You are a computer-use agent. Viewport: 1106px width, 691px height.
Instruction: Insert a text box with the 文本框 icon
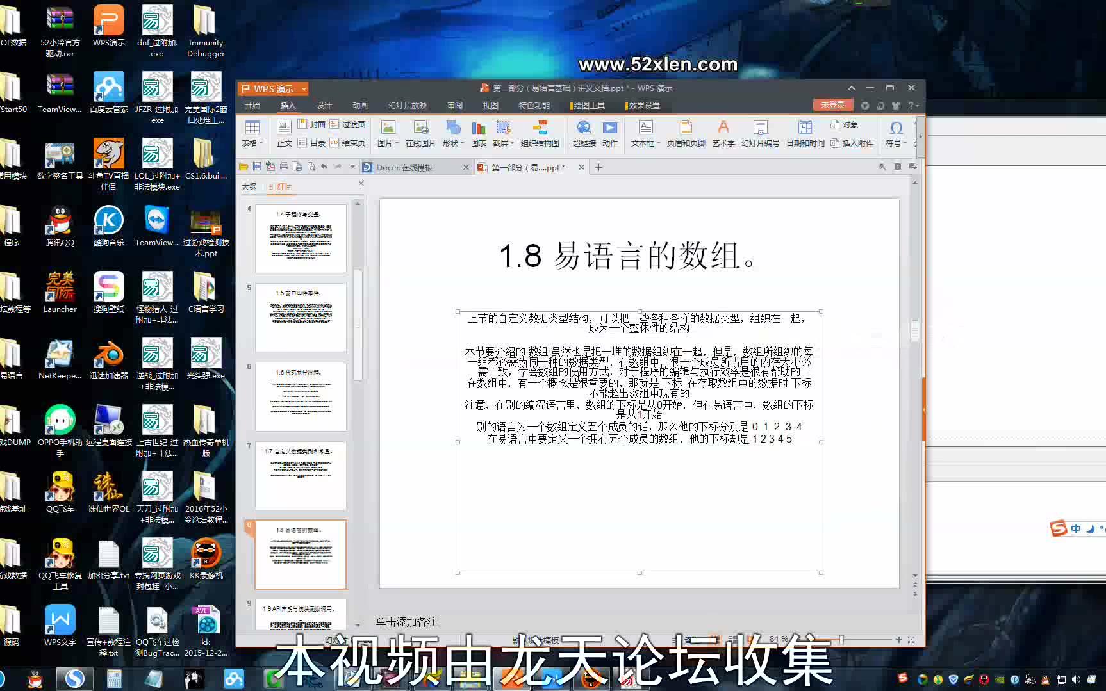(644, 133)
